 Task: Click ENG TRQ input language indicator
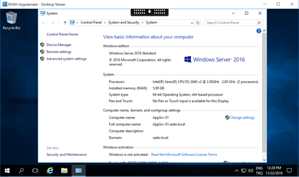tap(259, 171)
